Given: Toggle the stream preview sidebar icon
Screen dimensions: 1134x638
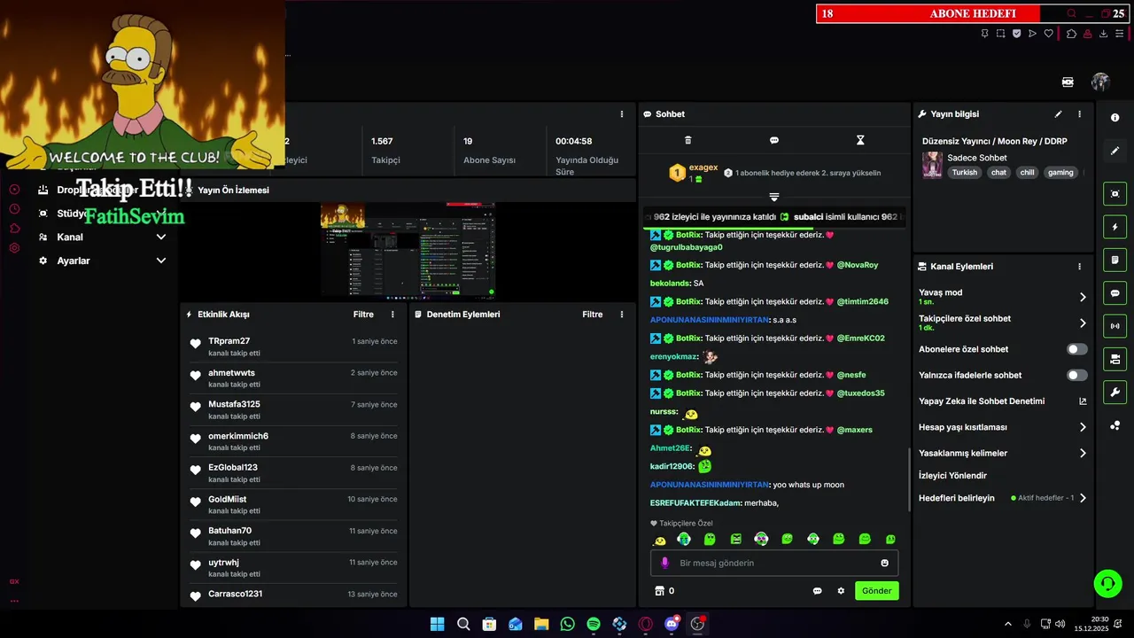Looking at the screenshot, I should (1115, 194).
